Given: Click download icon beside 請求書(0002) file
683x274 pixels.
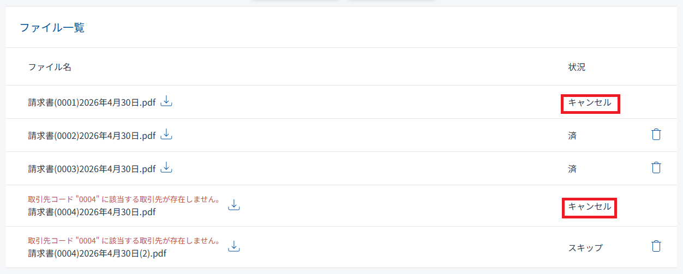Looking at the screenshot, I should tap(166, 135).
